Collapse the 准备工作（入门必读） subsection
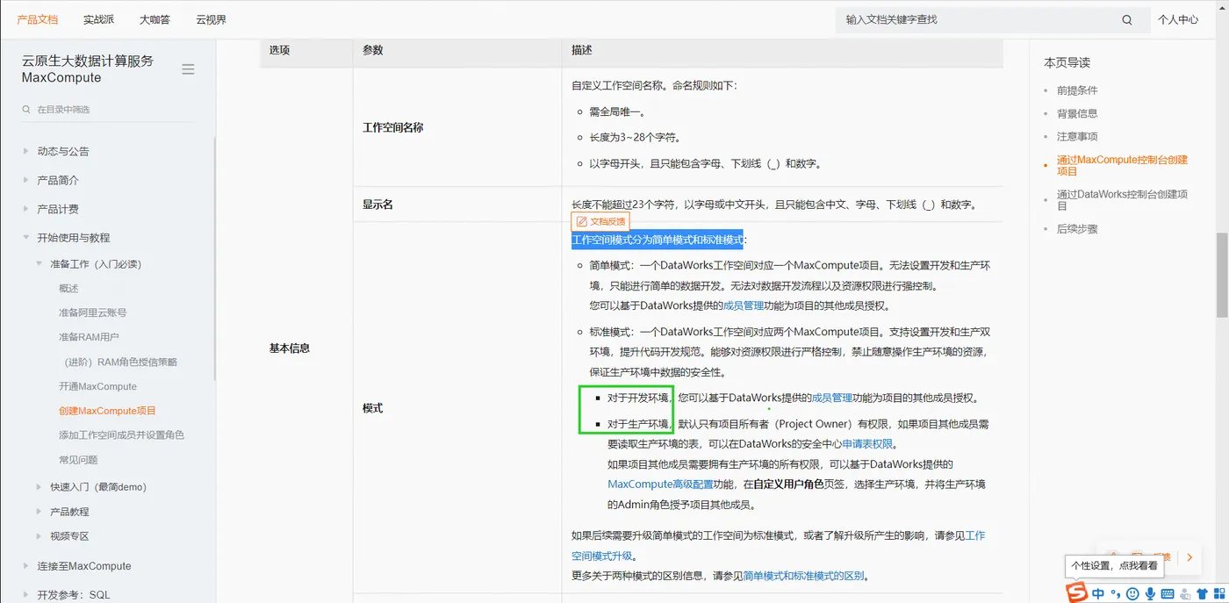 click(40, 263)
